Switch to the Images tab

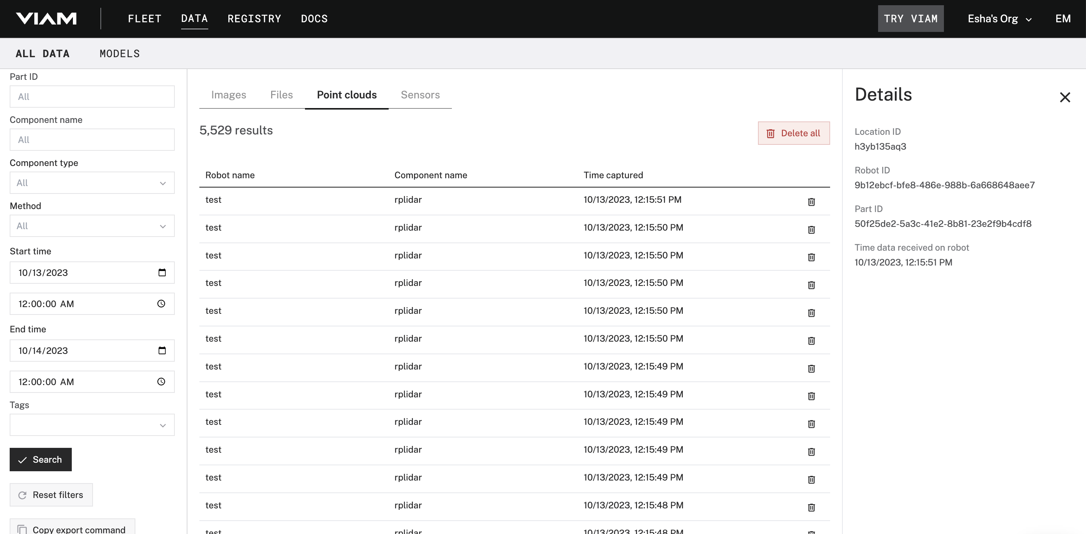pos(228,95)
